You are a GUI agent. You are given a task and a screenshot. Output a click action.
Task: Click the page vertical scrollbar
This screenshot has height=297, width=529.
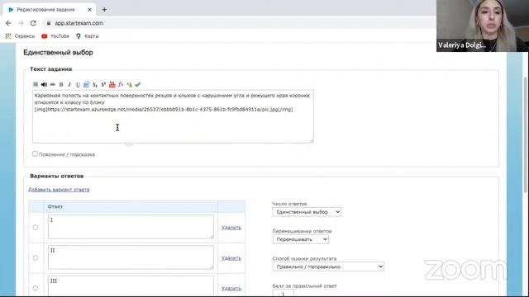point(526,134)
